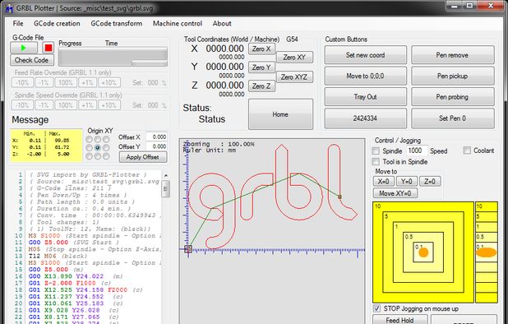The image size is (508, 324).
Task: Click the Zero XY button
Action: coord(294,58)
